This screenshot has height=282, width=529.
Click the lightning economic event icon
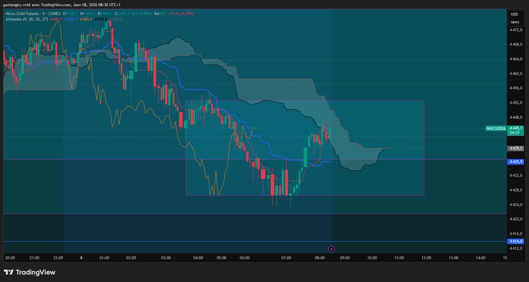pyautogui.click(x=331, y=249)
